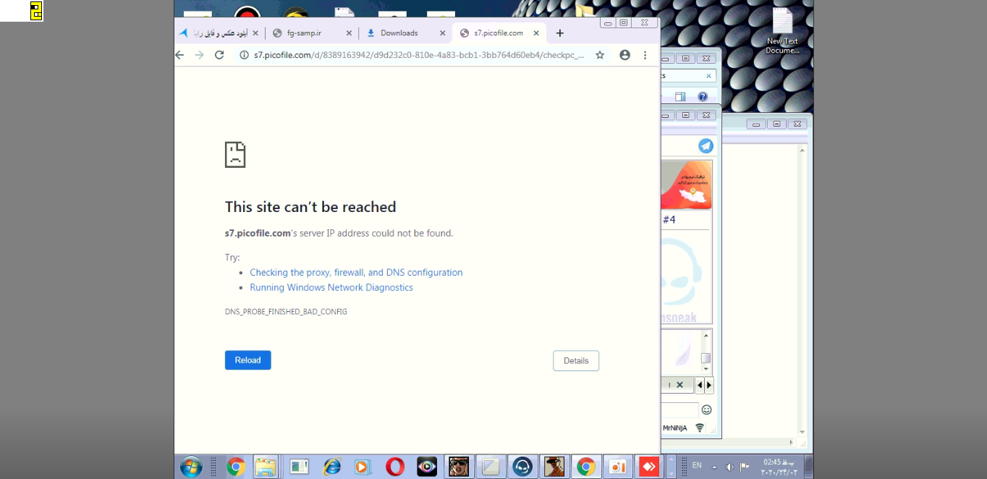Close the chat tab with the X in TeamSpeak

pyautogui.click(x=680, y=385)
